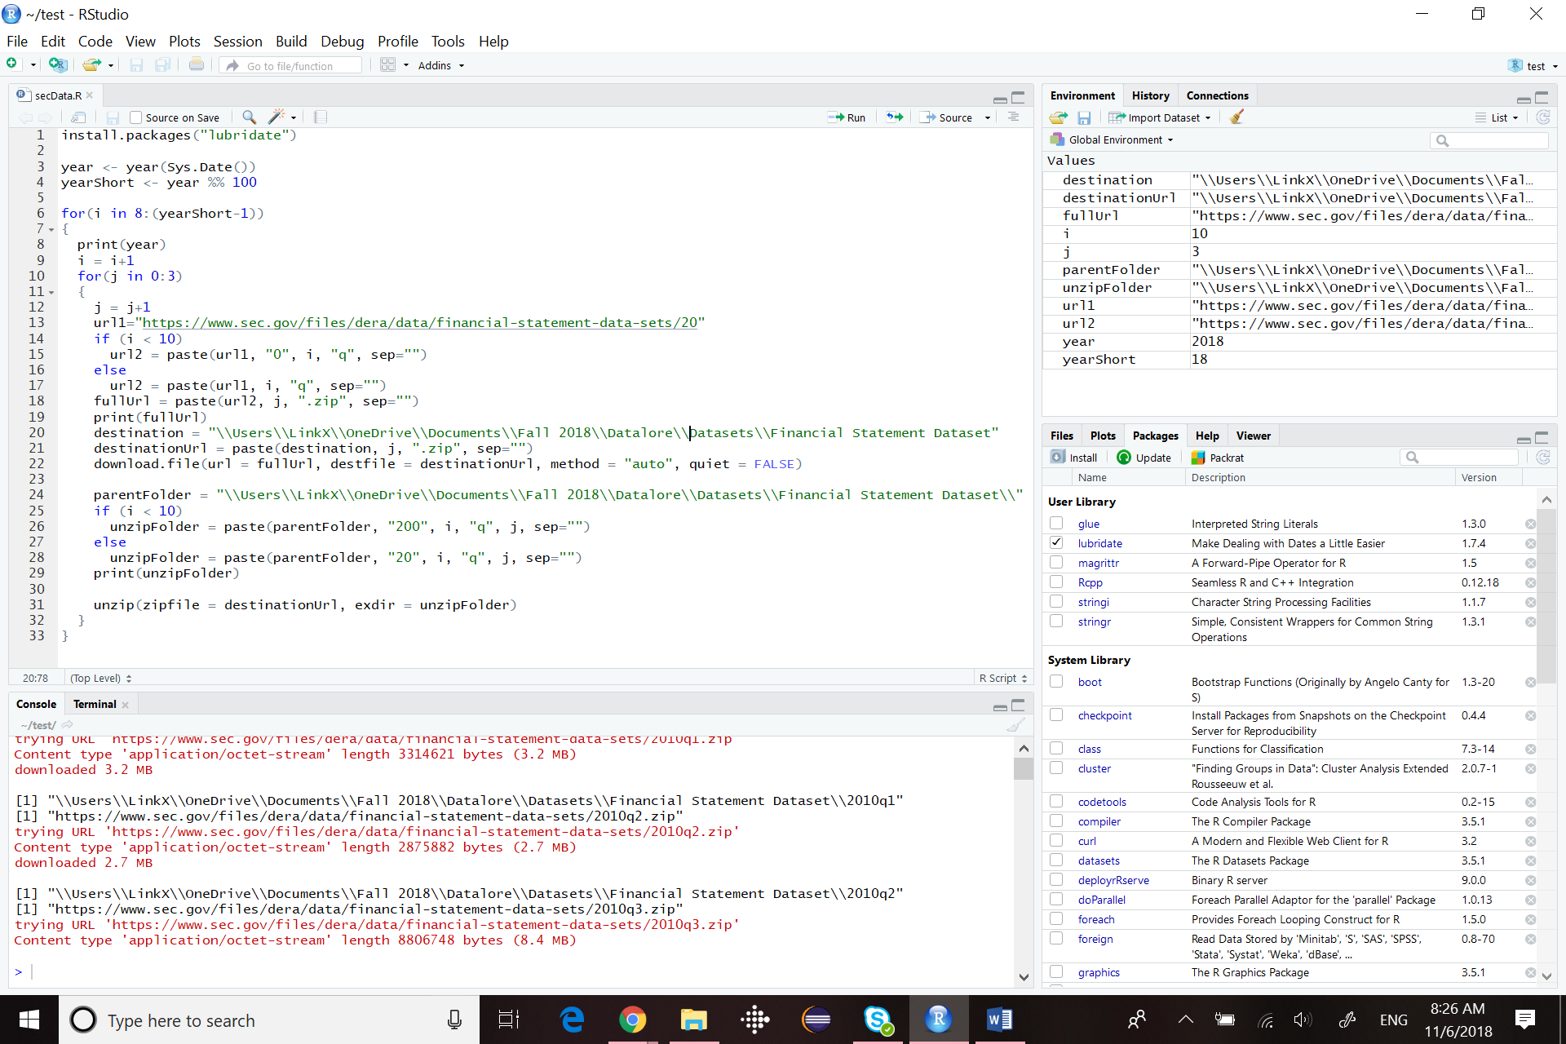Open the lubridate package link
Screen dimensions: 1566x1044
1099,544
